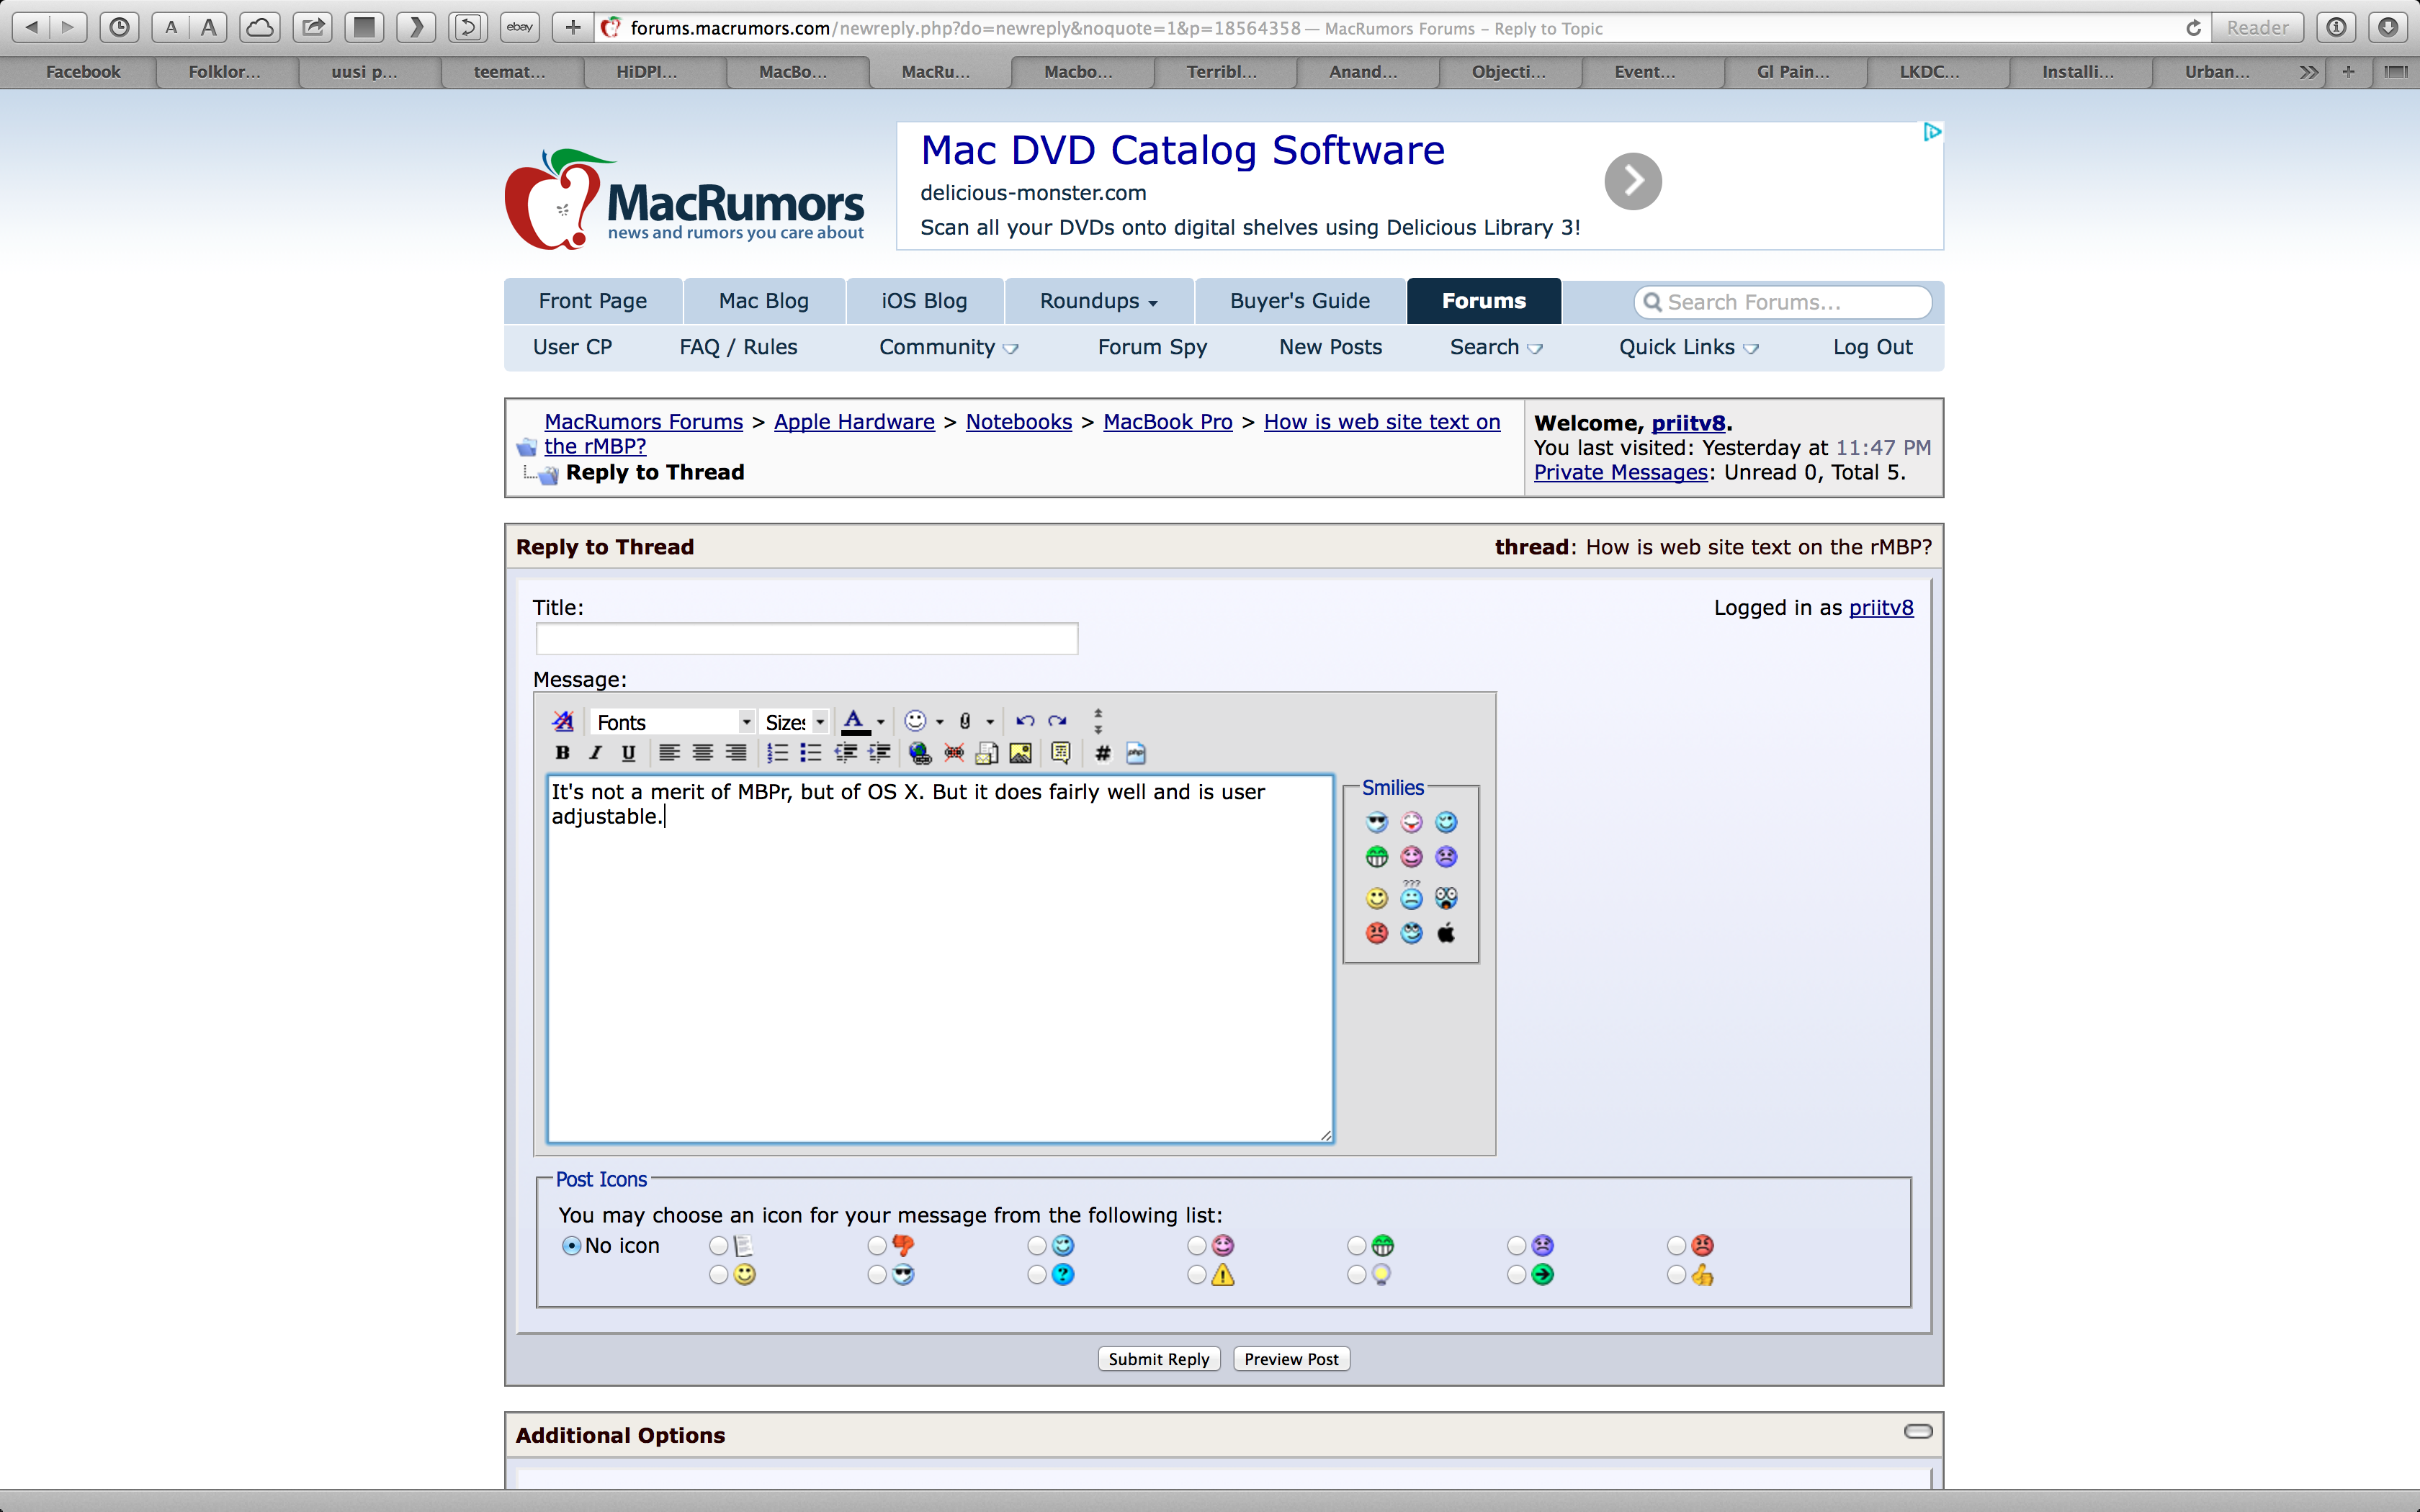Open the Buyer's Guide tab
The width and height of the screenshot is (2420, 1512).
coord(1299,301)
